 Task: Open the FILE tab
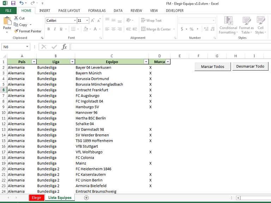tap(8, 11)
